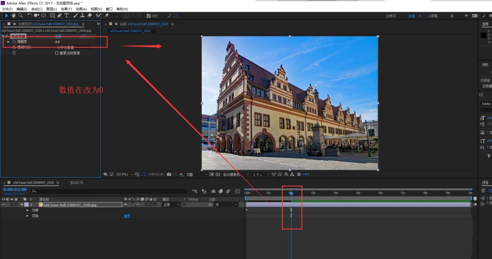Select the Puppet Pin tool
The image size is (492, 259).
[x=107, y=16]
